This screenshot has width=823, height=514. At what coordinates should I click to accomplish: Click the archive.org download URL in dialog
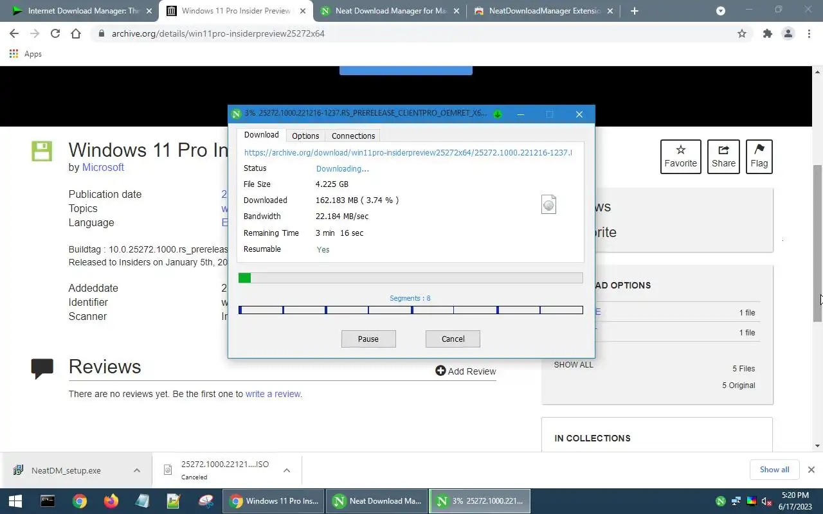408,152
